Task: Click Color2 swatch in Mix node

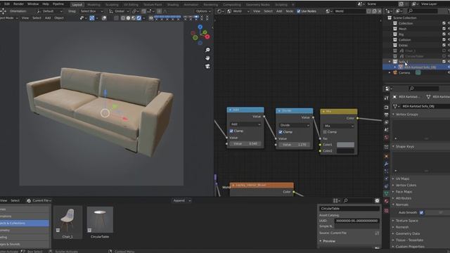Action: coord(345,151)
